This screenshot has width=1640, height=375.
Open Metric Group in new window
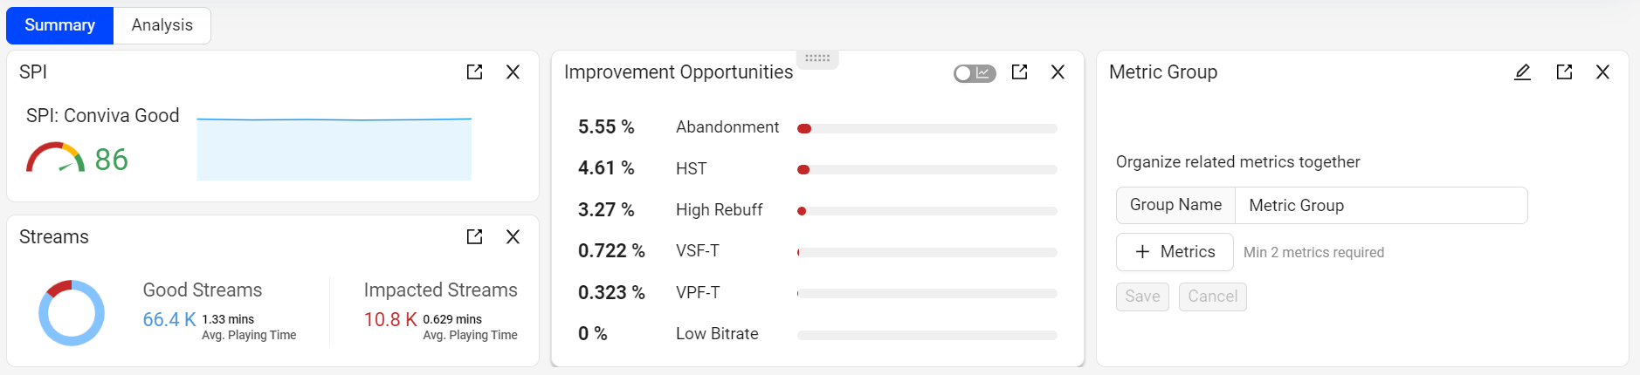pyautogui.click(x=1564, y=72)
